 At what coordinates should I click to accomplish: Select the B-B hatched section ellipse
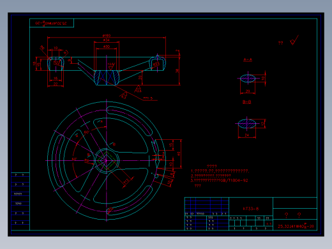(x=247, y=123)
